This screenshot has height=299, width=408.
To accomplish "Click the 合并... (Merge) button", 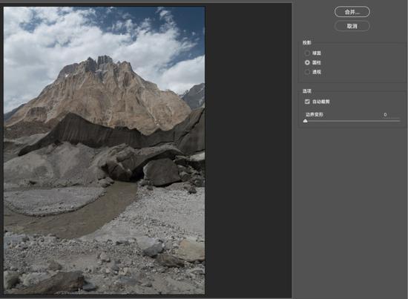I will click(352, 12).
